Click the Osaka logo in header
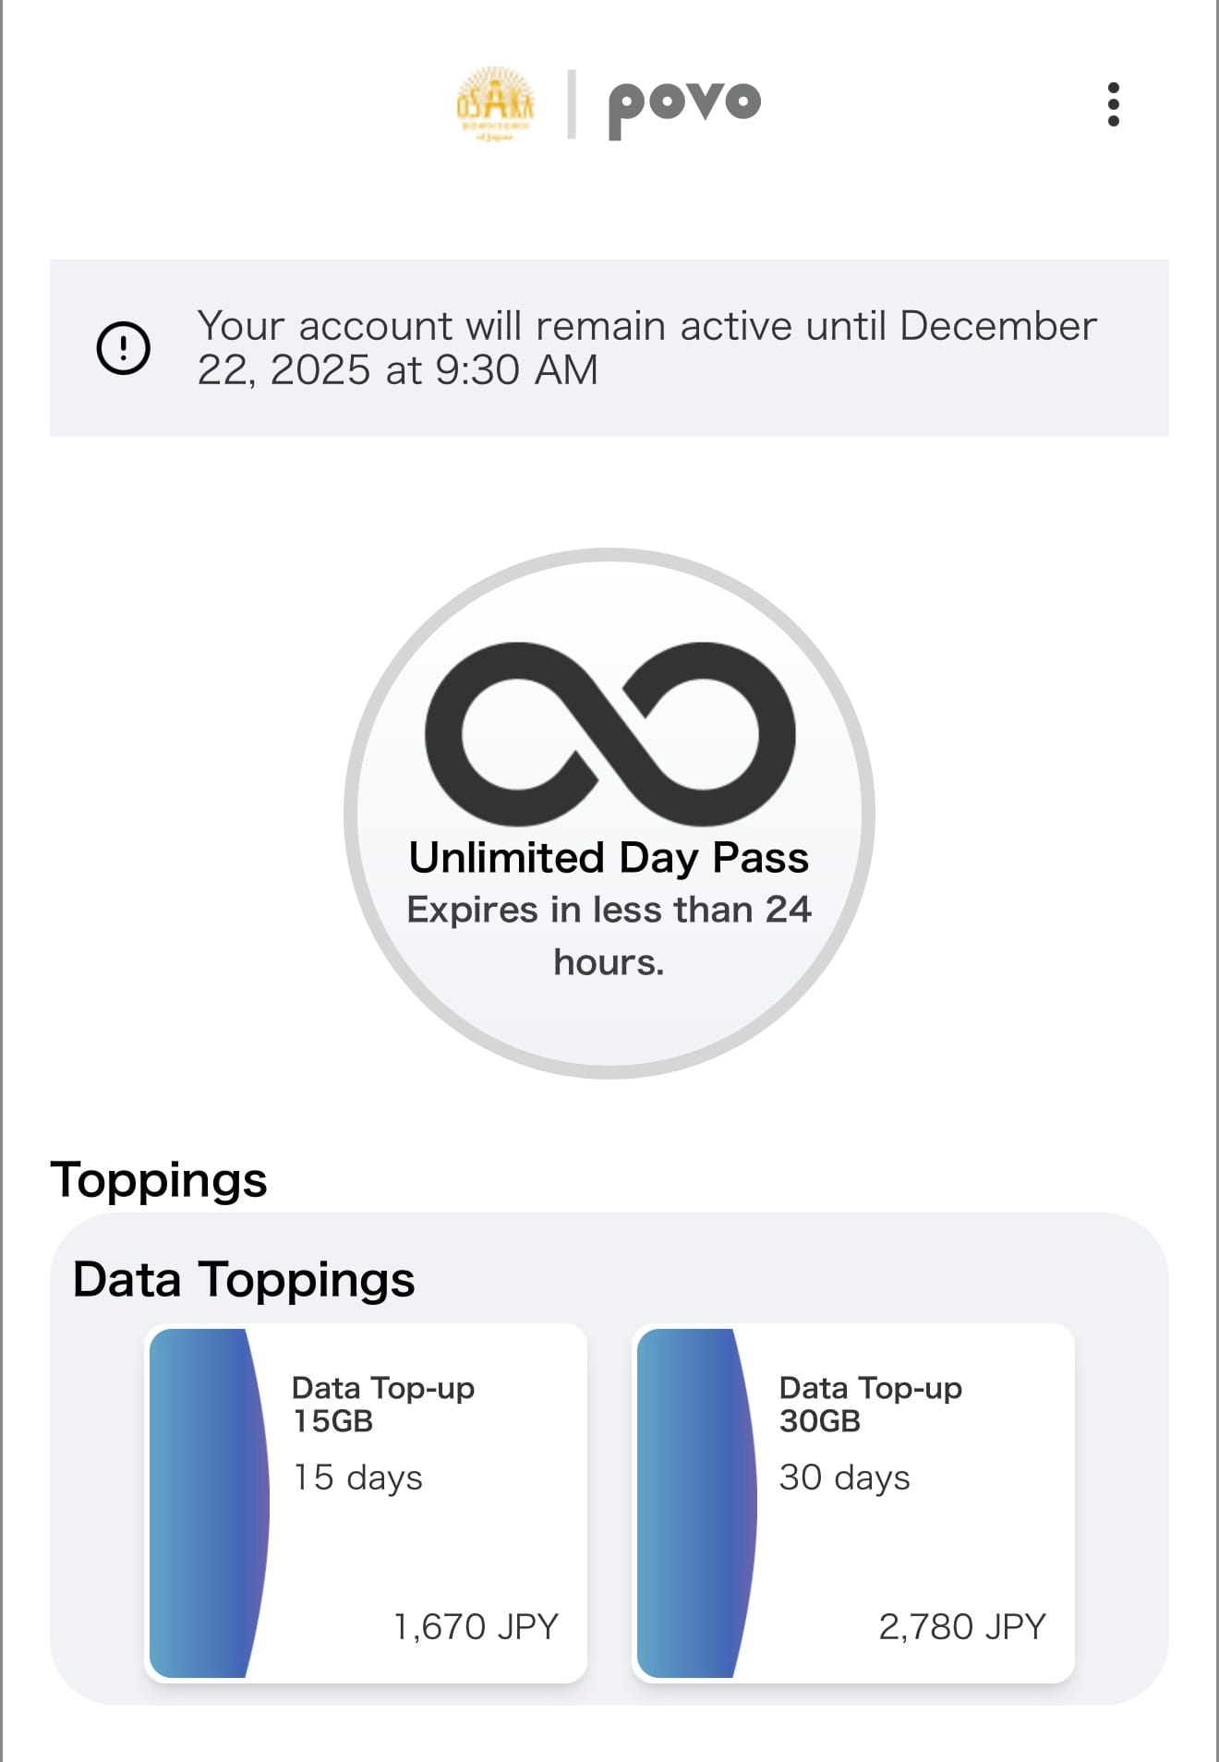This screenshot has height=1762, width=1219. coord(496,103)
